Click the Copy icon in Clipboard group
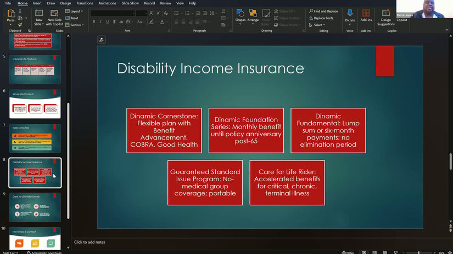Screen dimensions: 453x254 click(20, 18)
